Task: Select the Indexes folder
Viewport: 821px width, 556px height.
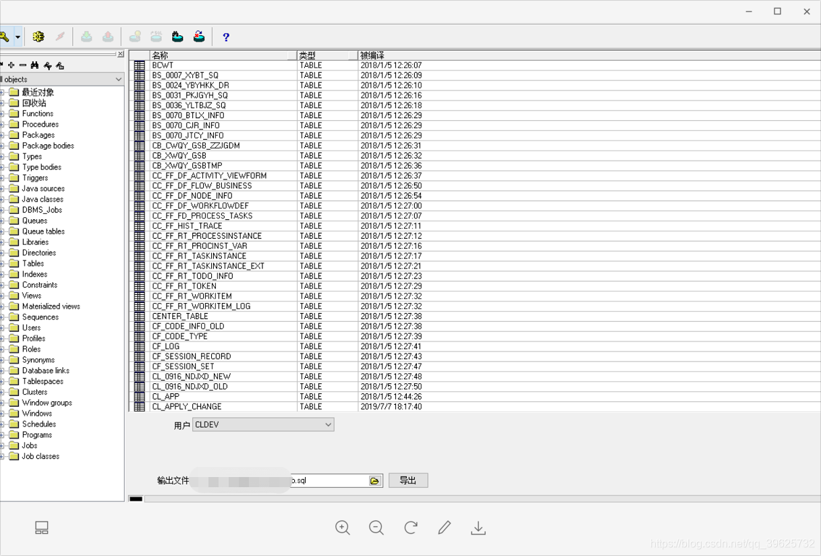Action: tap(34, 275)
